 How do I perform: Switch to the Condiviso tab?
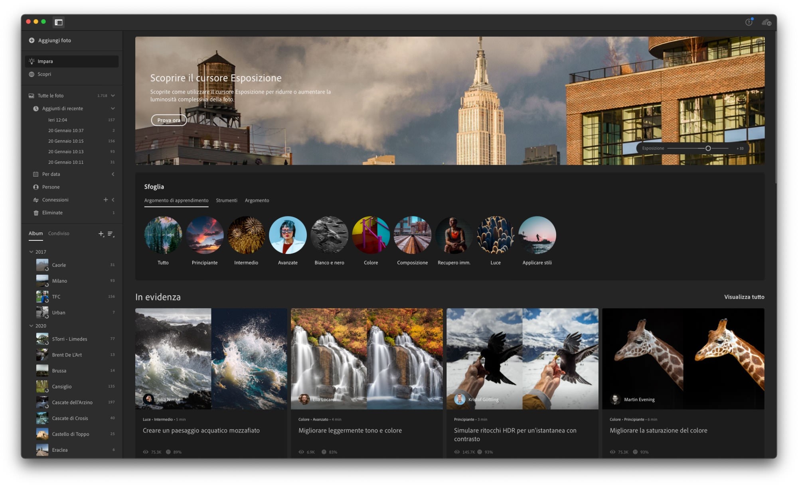pos(59,234)
